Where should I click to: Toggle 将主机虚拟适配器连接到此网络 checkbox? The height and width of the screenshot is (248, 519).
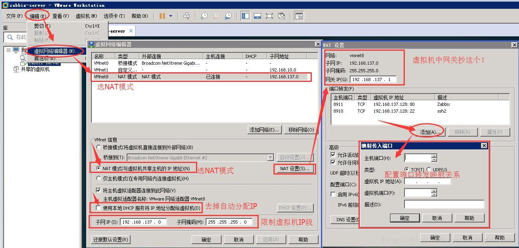tap(99, 190)
